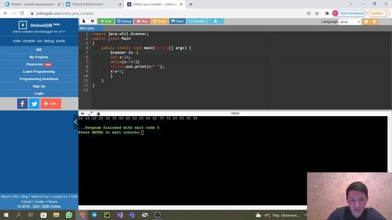Collapse the left sidebar with arrow handle
The width and height of the screenshot is (392, 220).
[75, 122]
